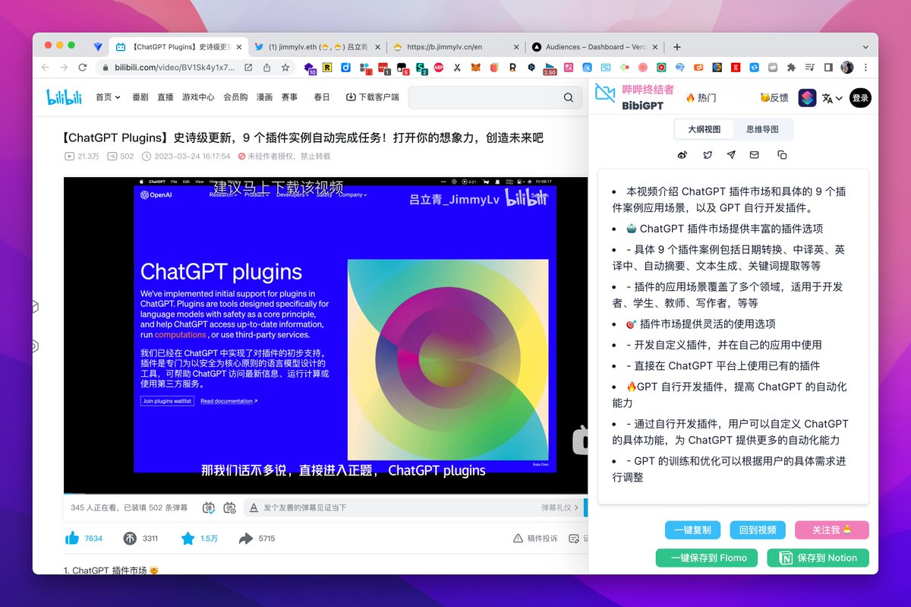Open Chrome tab search chevron
Image resolution: width=911 pixels, height=607 pixels.
pos(865,47)
